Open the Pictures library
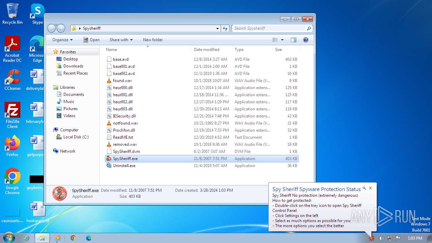The height and width of the screenshot is (243, 432). click(70, 109)
